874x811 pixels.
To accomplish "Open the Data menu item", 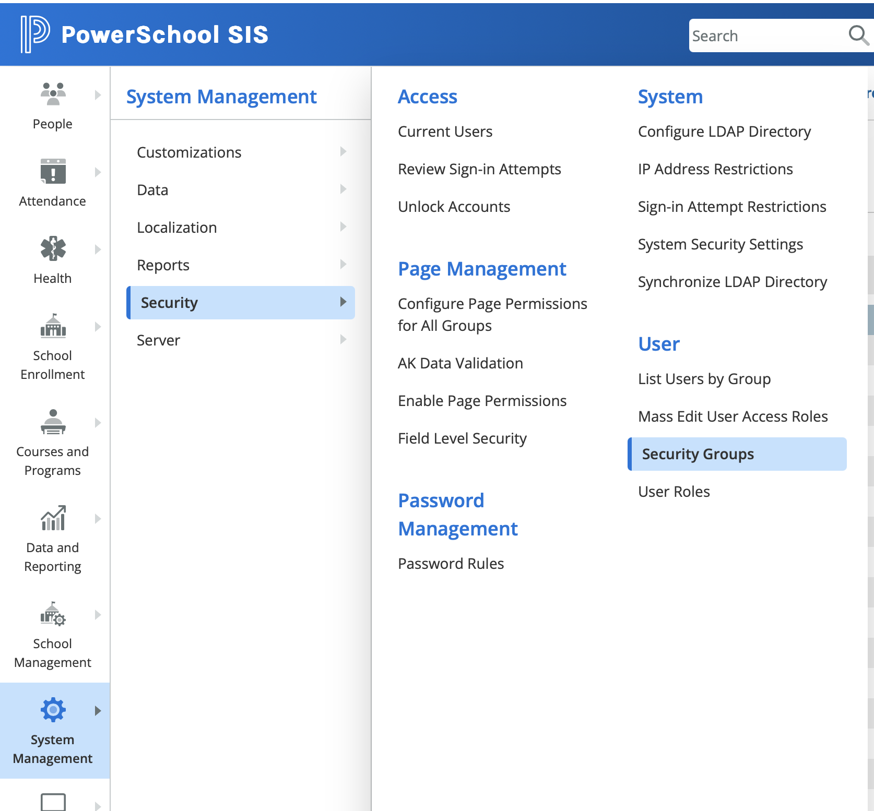I will click(241, 190).
